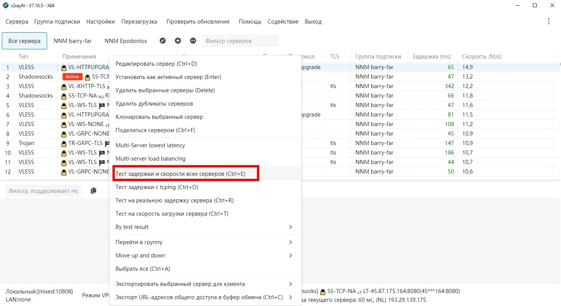This screenshot has height=306, width=561.
Task: Click the lock icon after the Active badge
Action: click(x=88, y=77)
